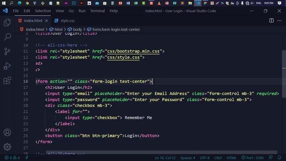Open the Source Control view

point(7,51)
